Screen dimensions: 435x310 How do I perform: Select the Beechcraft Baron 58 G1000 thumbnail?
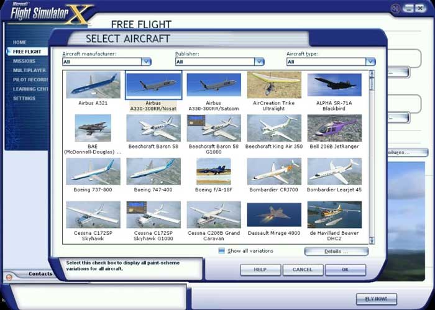pyautogui.click(x=214, y=128)
